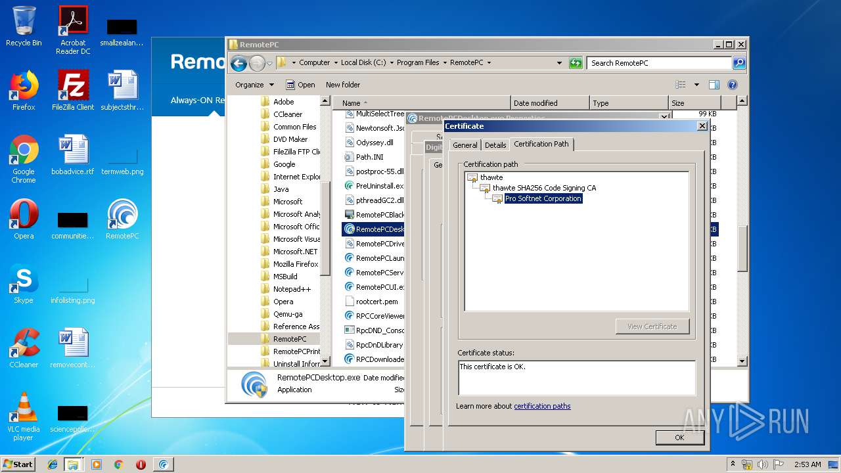Click New folder in Explorer toolbar
The height and width of the screenshot is (473, 841).
point(343,85)
